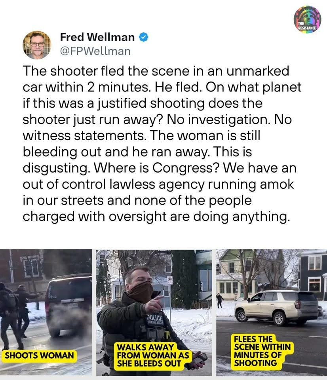Screen dimensions: 327x380
Task: Select the SHOOTS WOMAN yellow caption
Action: pos(39,355)
